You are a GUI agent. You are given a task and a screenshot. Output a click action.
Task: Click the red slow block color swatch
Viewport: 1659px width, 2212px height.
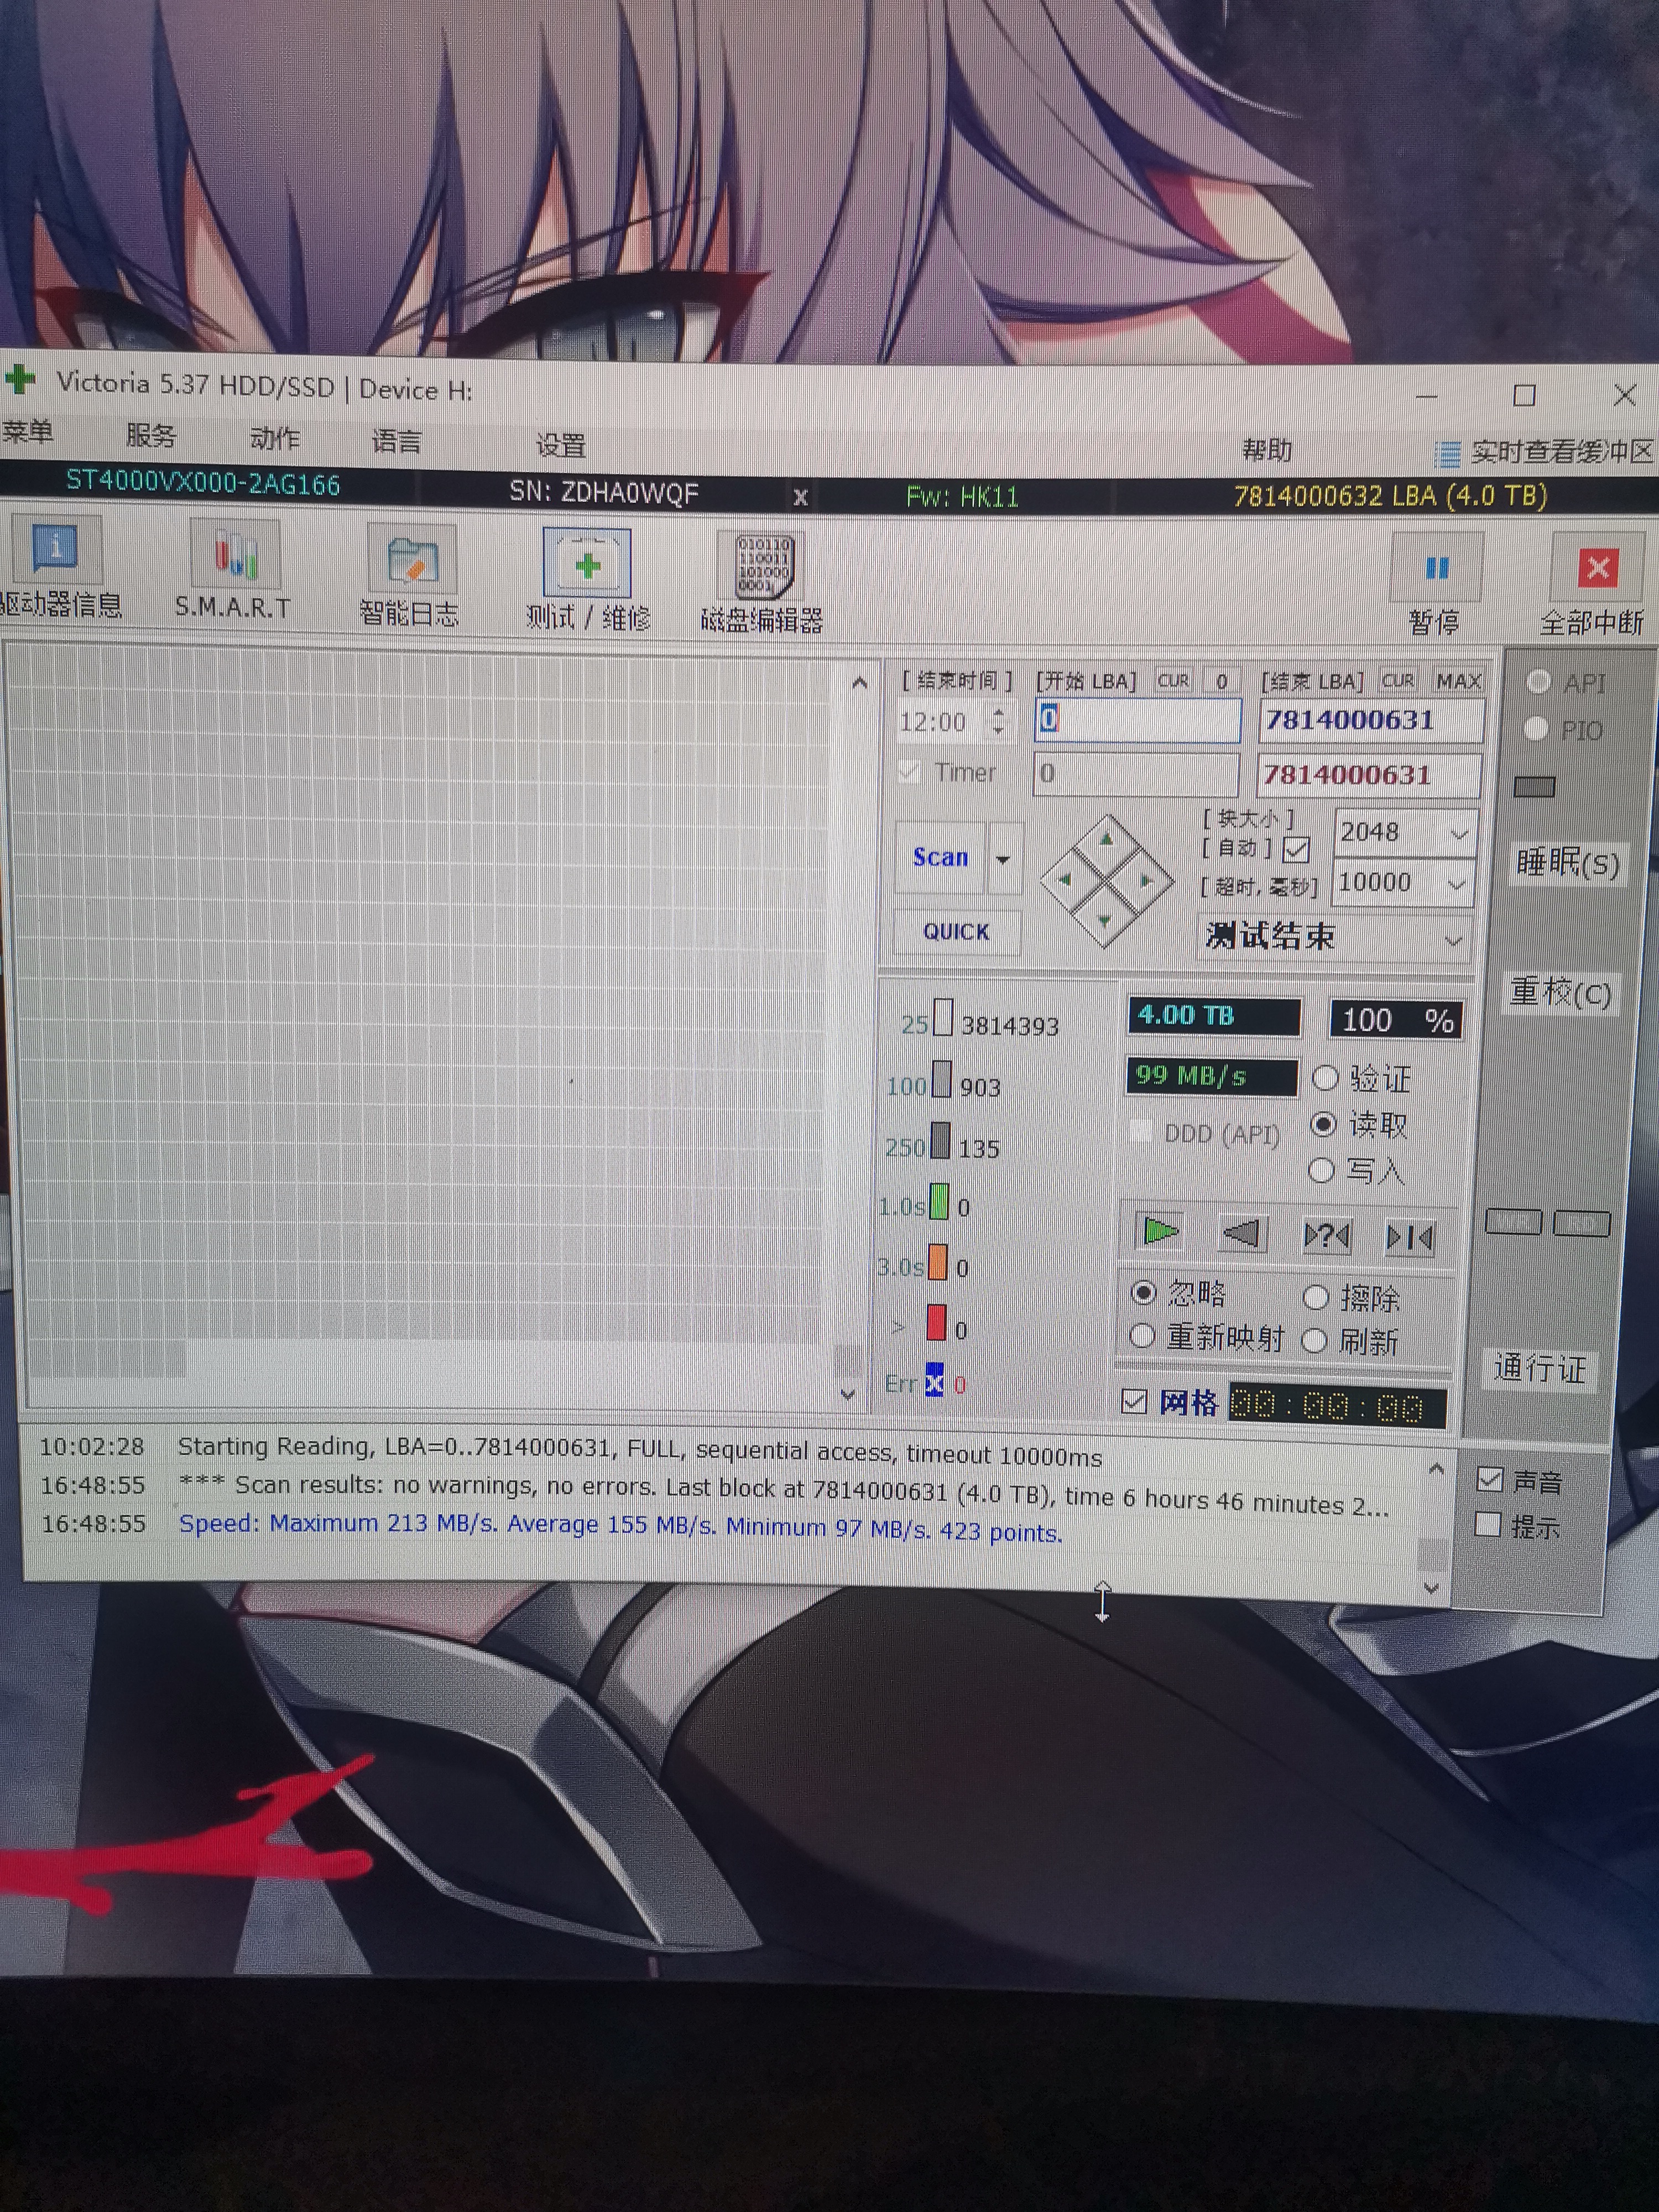pyautogui.click(x=936, y=1323)
